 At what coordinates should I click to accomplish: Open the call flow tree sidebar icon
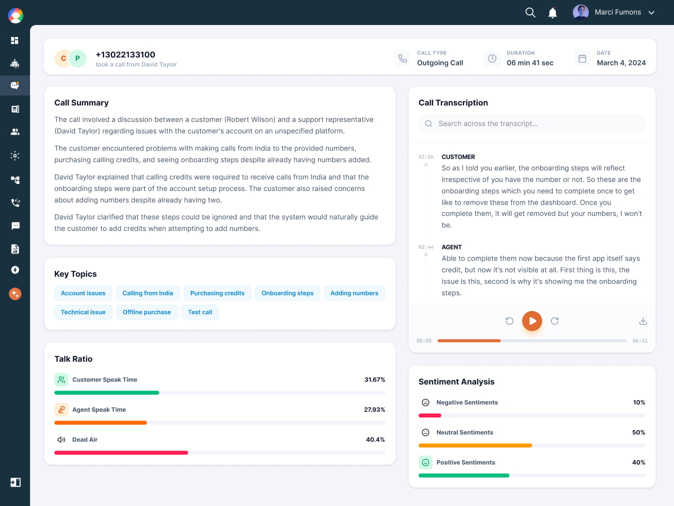(15, 179)
